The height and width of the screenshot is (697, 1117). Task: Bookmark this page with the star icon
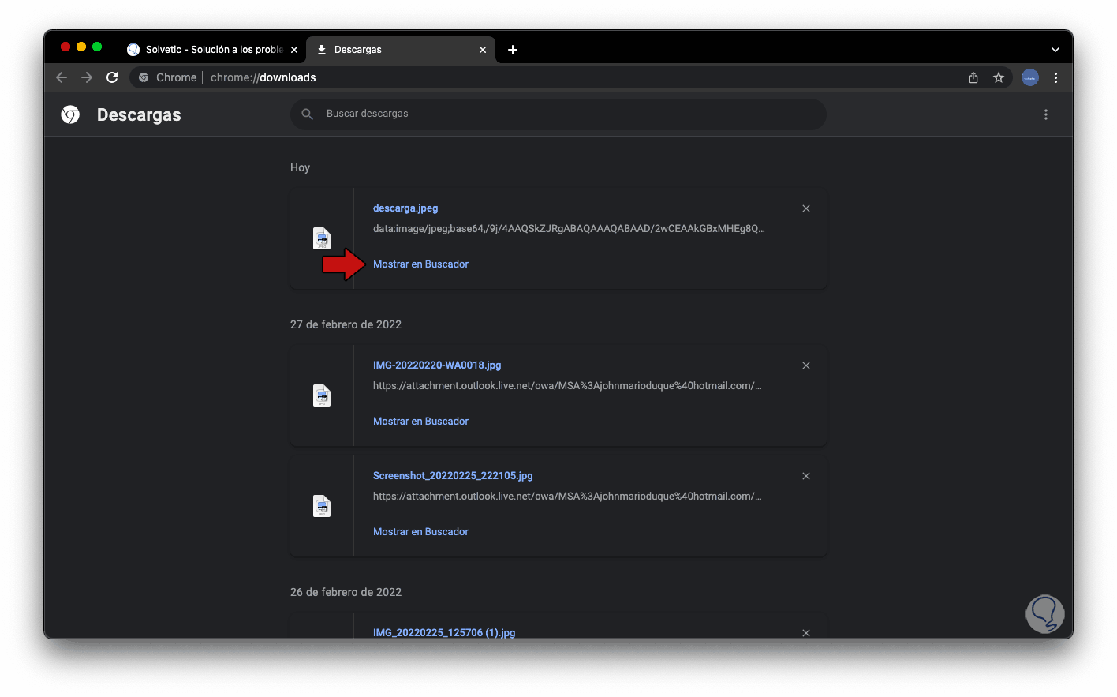pos(999,77)
